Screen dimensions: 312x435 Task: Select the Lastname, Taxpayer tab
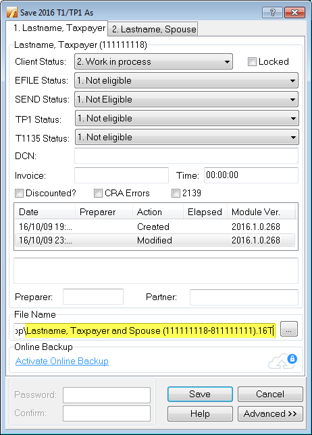pos(59,28)
